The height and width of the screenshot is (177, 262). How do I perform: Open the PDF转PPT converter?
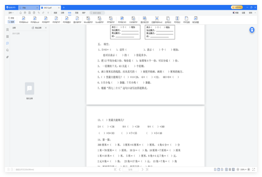45,19
